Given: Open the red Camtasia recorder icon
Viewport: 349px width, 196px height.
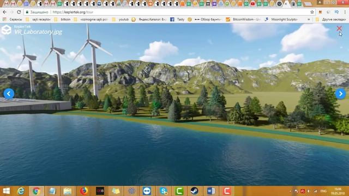Looking at the screenshot, I should 227,191.
